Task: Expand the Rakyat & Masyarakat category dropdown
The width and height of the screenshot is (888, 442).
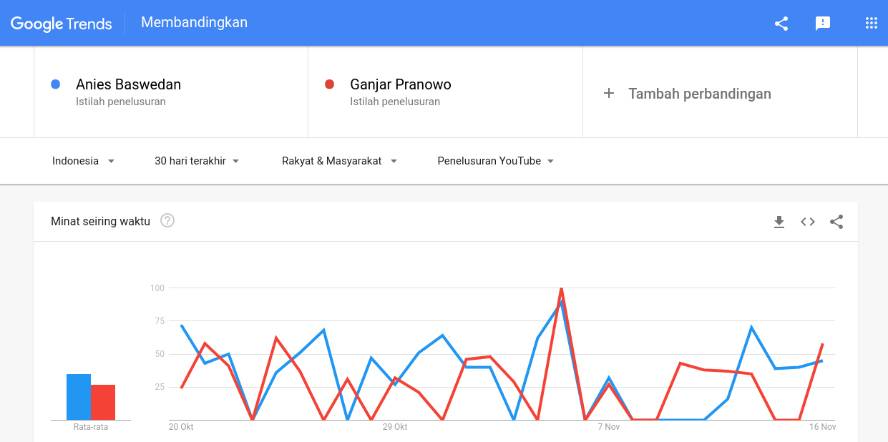Action: [339, 161]
